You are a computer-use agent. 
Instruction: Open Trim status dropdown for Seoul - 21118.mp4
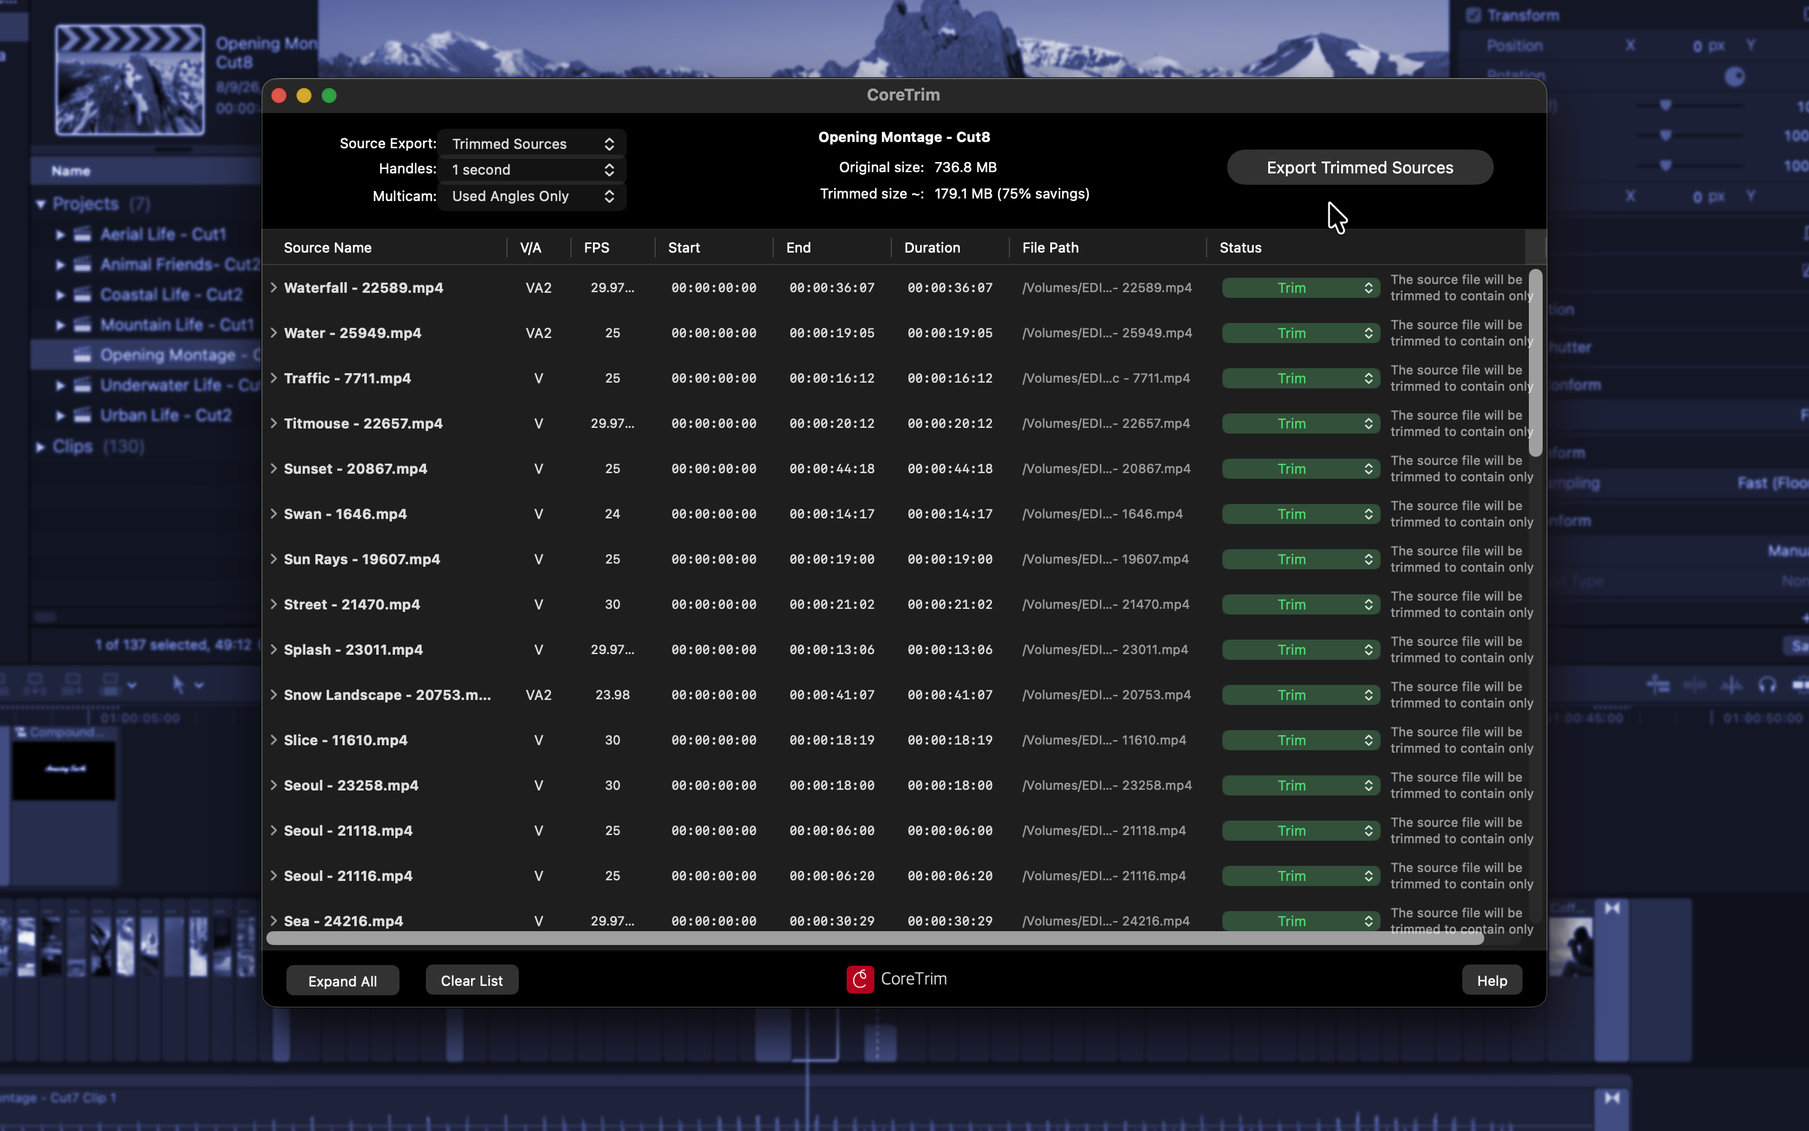[x=1301, y=831]
